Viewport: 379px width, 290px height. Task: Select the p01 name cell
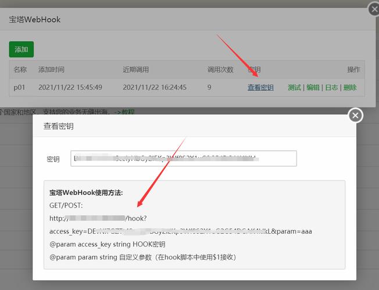pos(19,88)
